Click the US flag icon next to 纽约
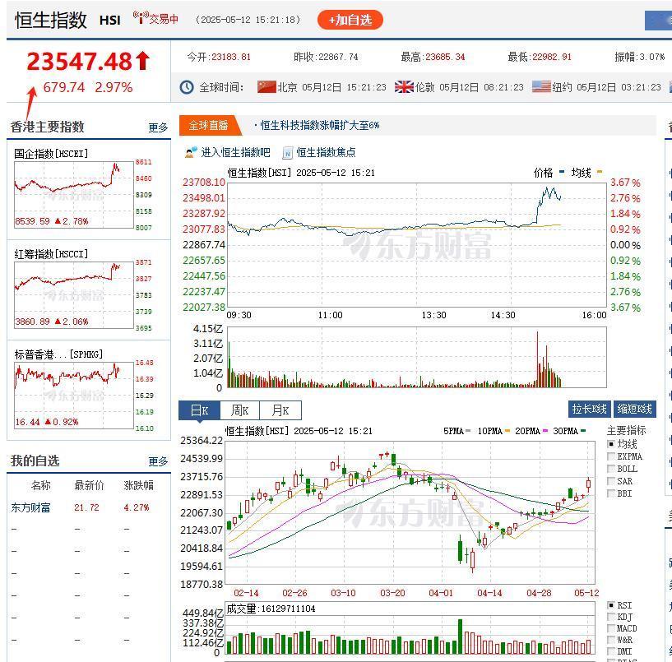672x662 pixels. point(541,87)
